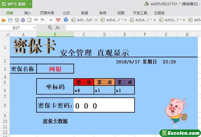Click the WPS 表格 logo button
The width and height of the screenshot is (201, 137).
tap(14, 4)
